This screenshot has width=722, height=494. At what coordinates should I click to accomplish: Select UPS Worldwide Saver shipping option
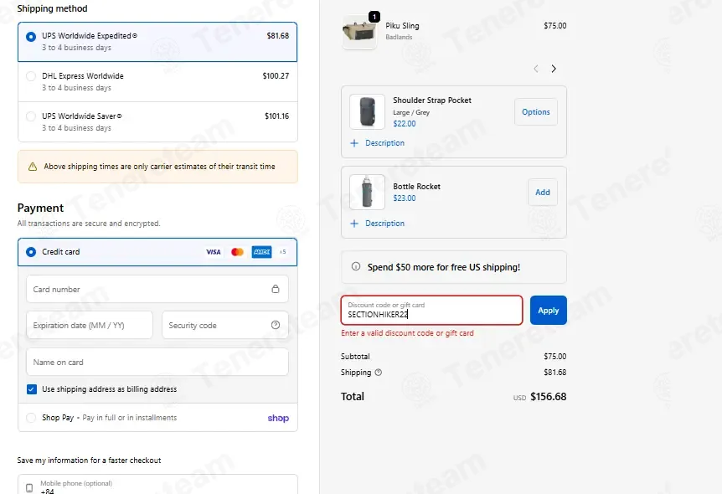point(157,122)
